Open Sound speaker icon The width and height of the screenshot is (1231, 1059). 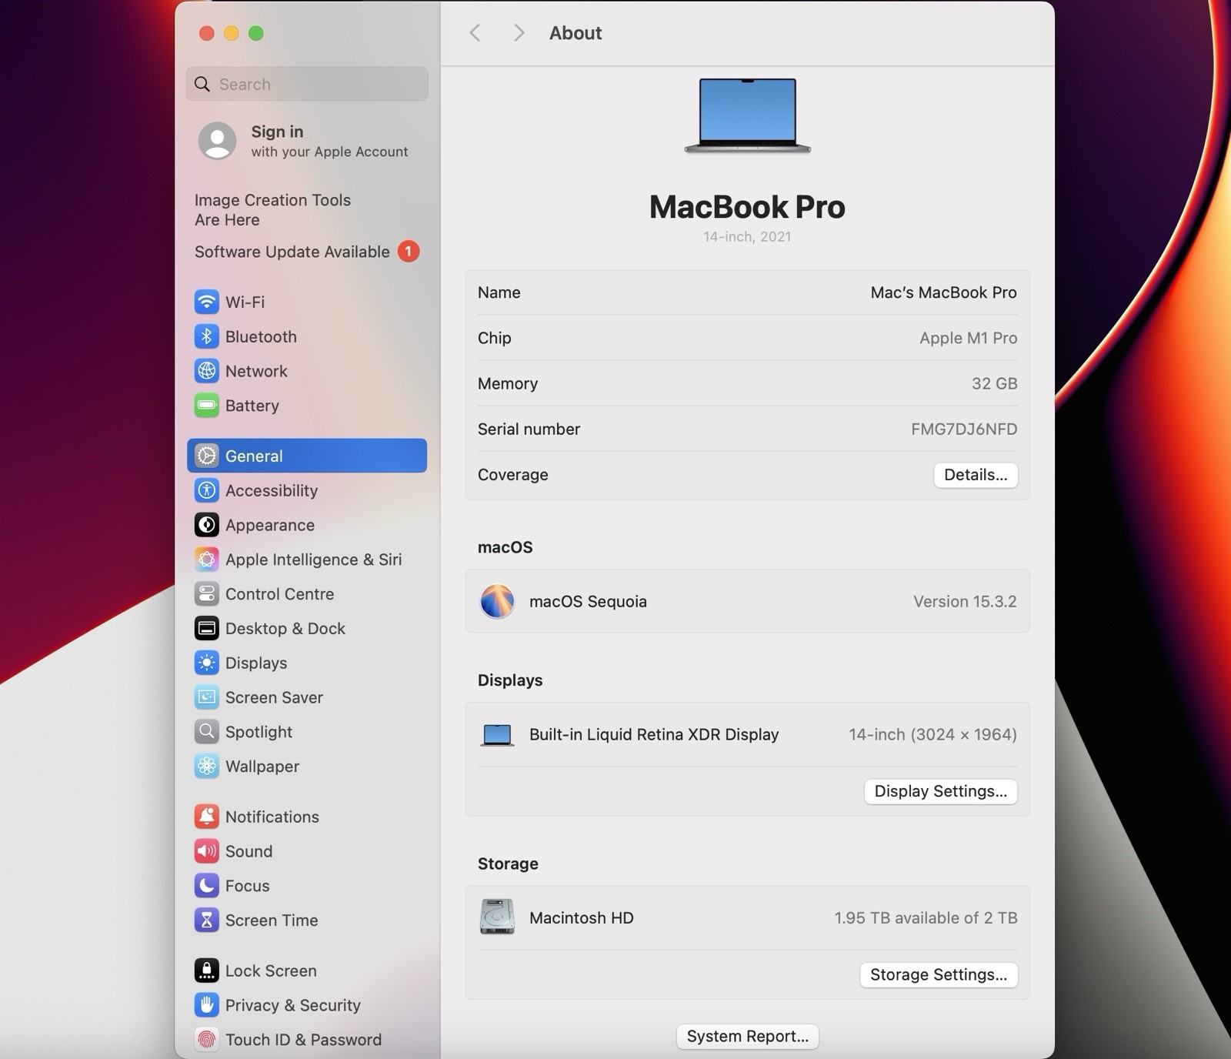click(206, 851)
